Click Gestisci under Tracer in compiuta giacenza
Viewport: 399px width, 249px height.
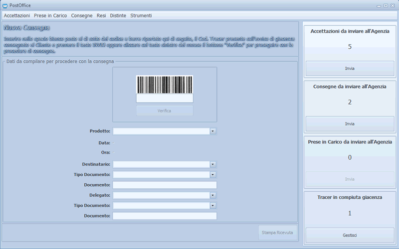[350, 235]
